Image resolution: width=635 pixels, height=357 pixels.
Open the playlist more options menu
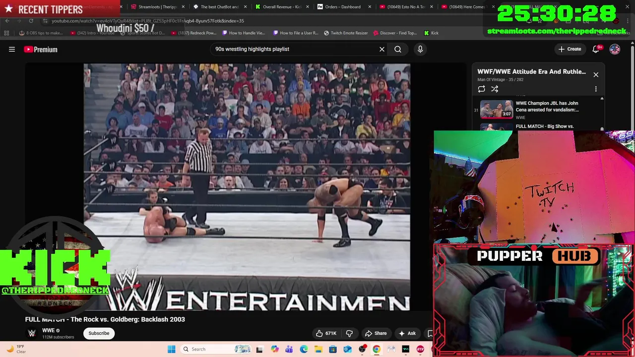point(596,89)
